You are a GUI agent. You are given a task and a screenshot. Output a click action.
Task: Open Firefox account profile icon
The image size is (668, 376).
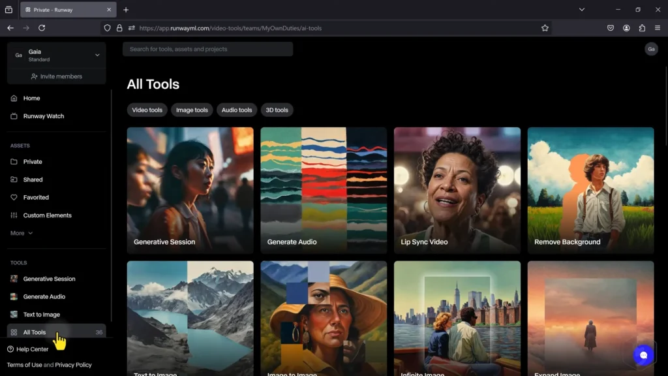[x=626, y=28]
